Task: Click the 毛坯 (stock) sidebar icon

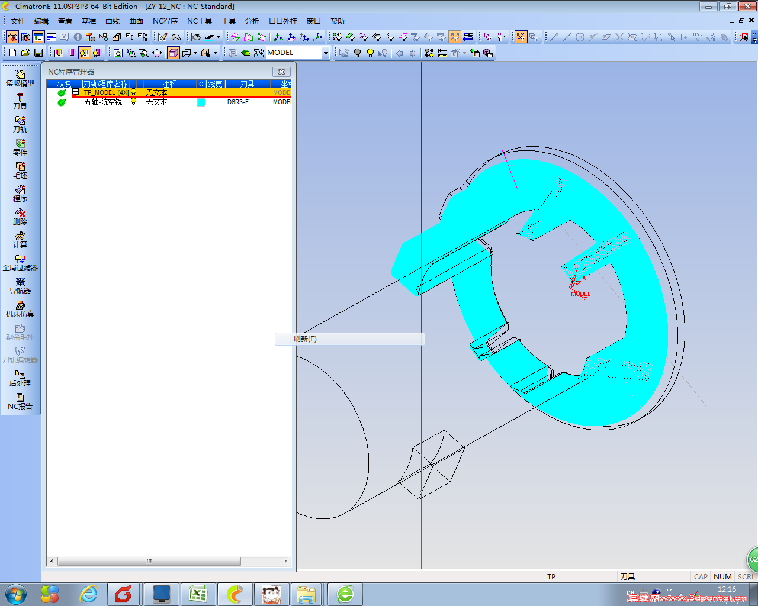Action: [x=20, y=171]
